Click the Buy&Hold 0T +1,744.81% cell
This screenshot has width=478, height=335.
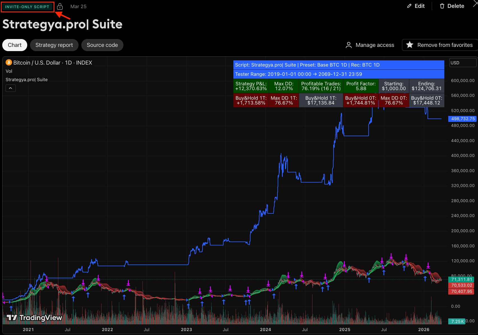click(x=361, y=100)
